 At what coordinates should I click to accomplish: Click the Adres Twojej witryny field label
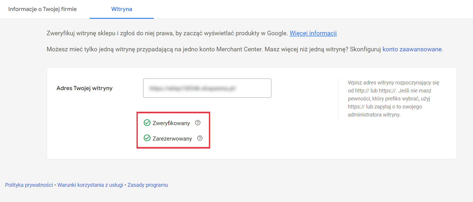(x=84, y=88)
